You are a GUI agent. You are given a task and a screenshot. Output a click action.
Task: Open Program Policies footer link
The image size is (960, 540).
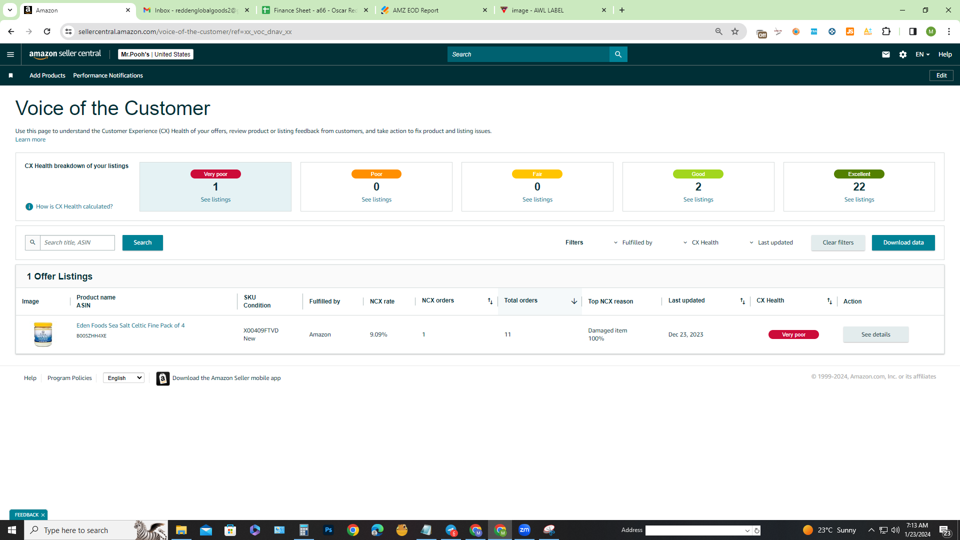[x=69, y=378]
